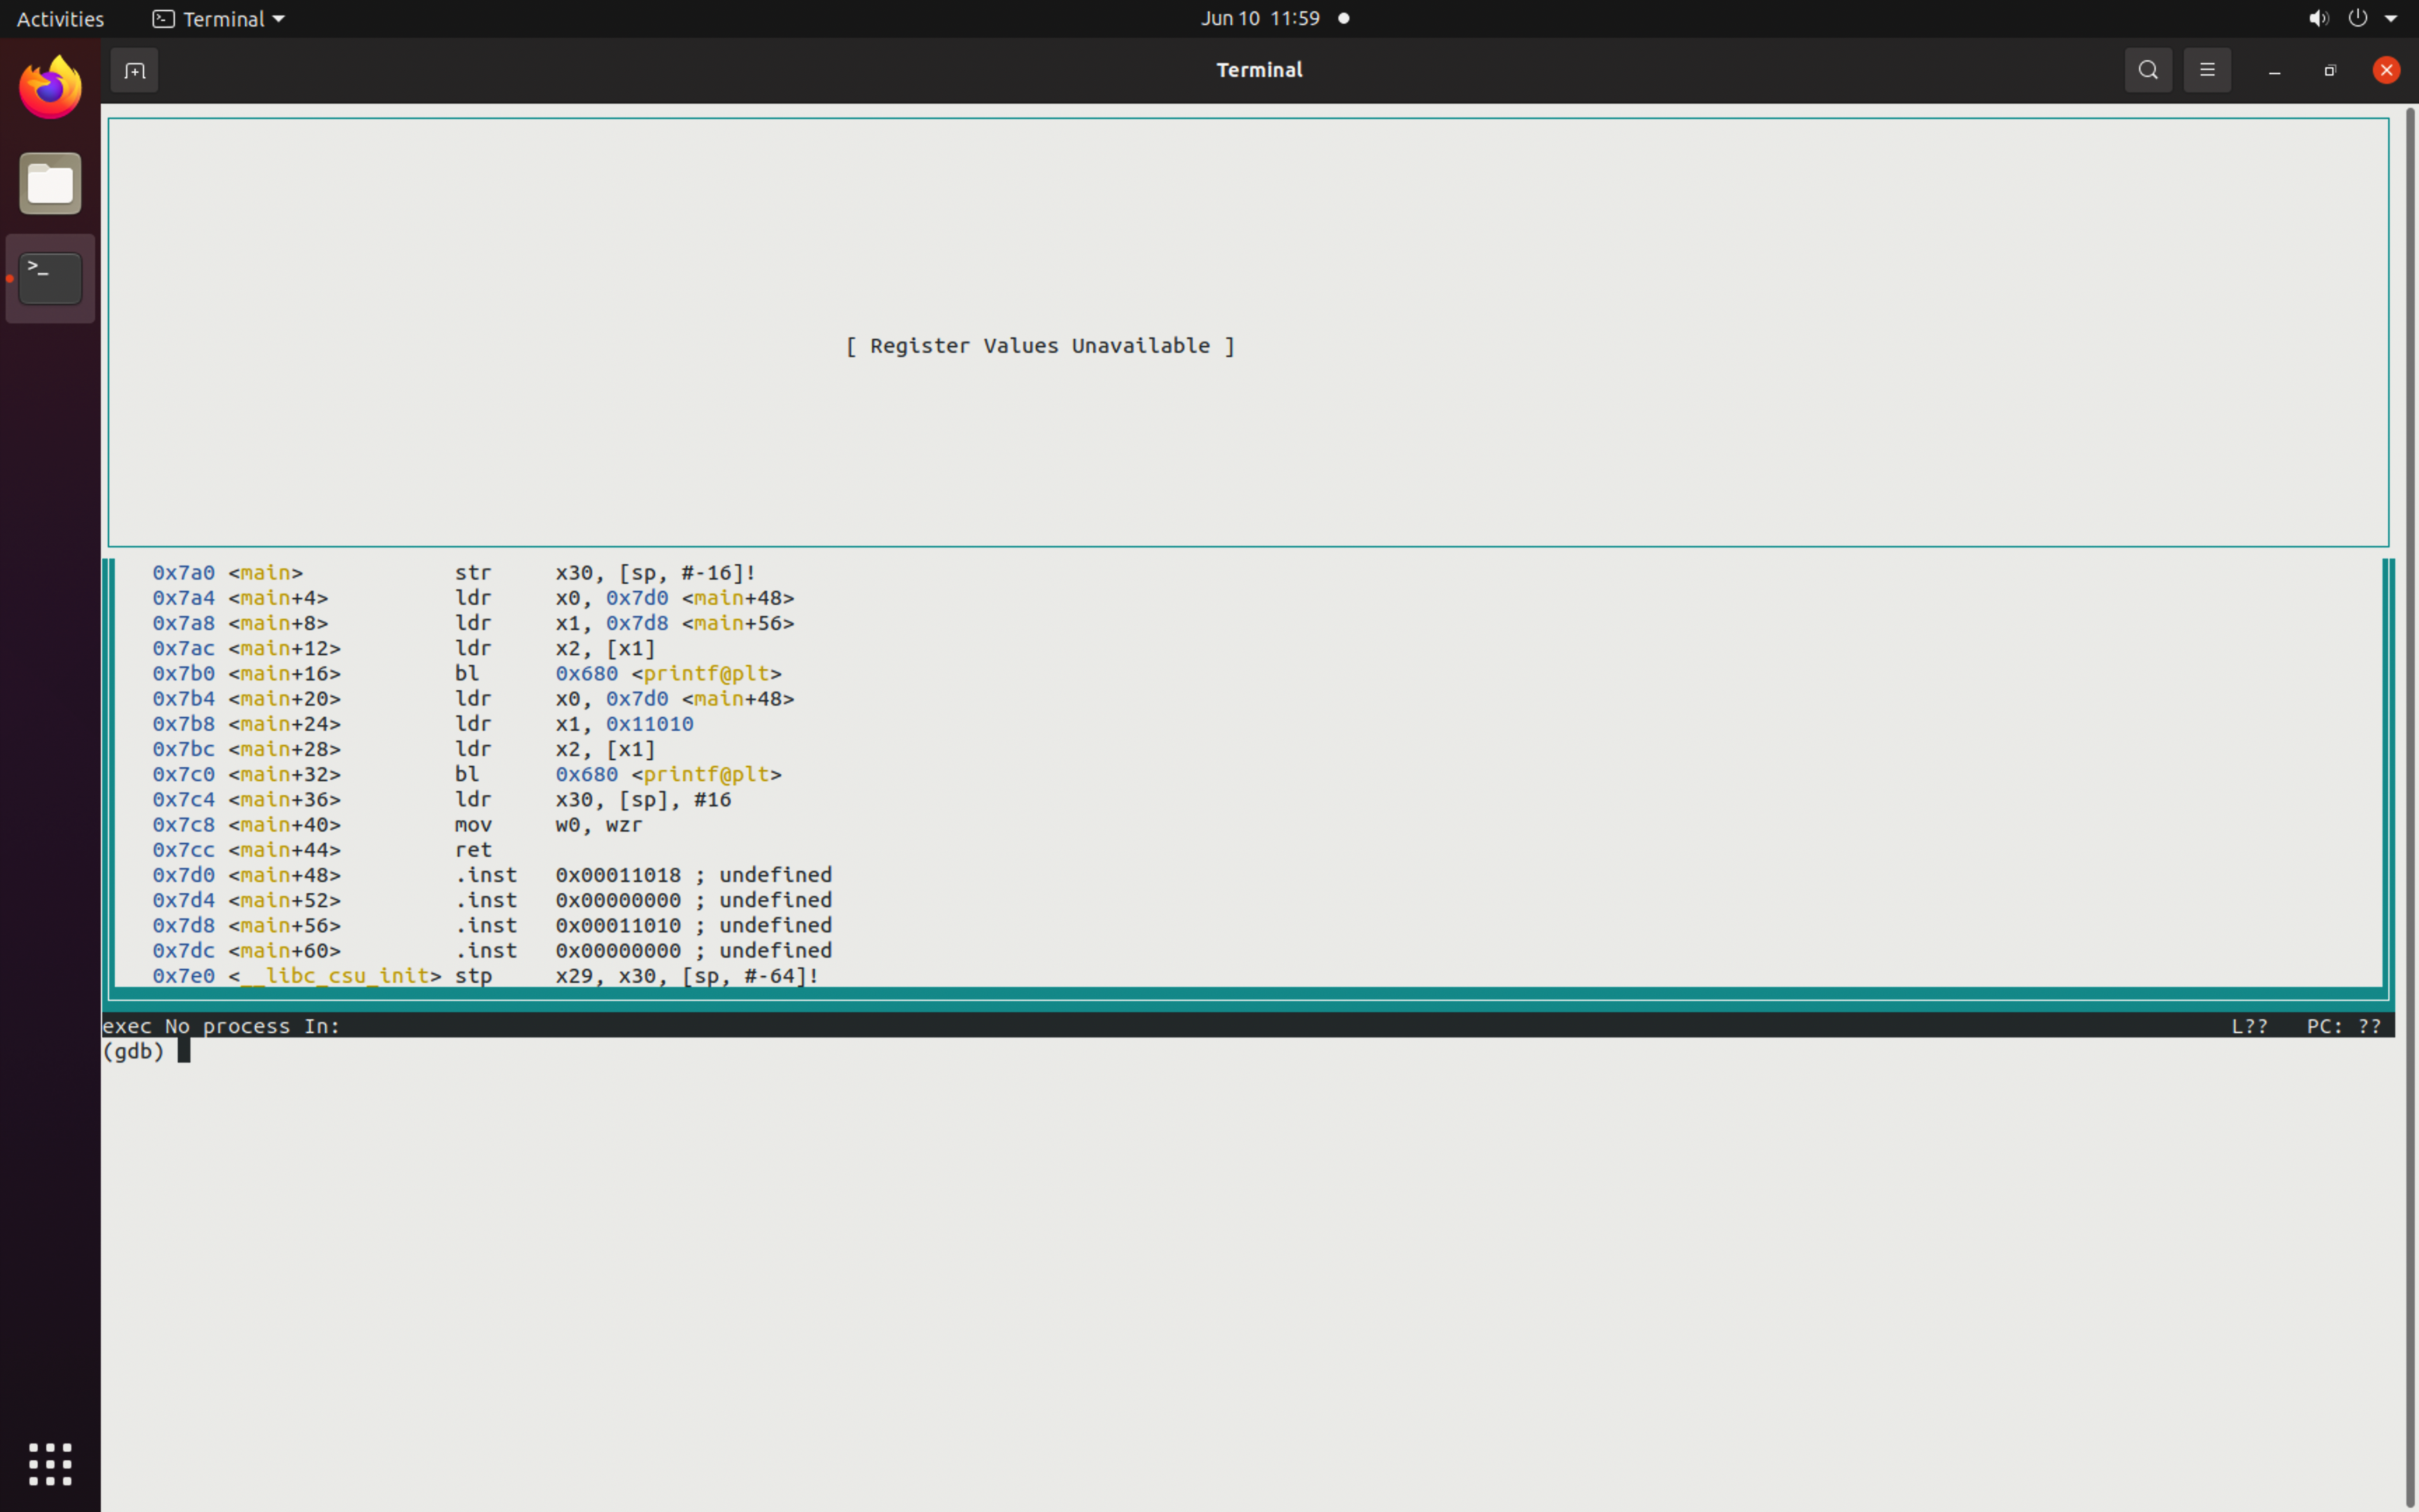Click the ldr x30, [sp], #16 instruction

pos(593,800)
